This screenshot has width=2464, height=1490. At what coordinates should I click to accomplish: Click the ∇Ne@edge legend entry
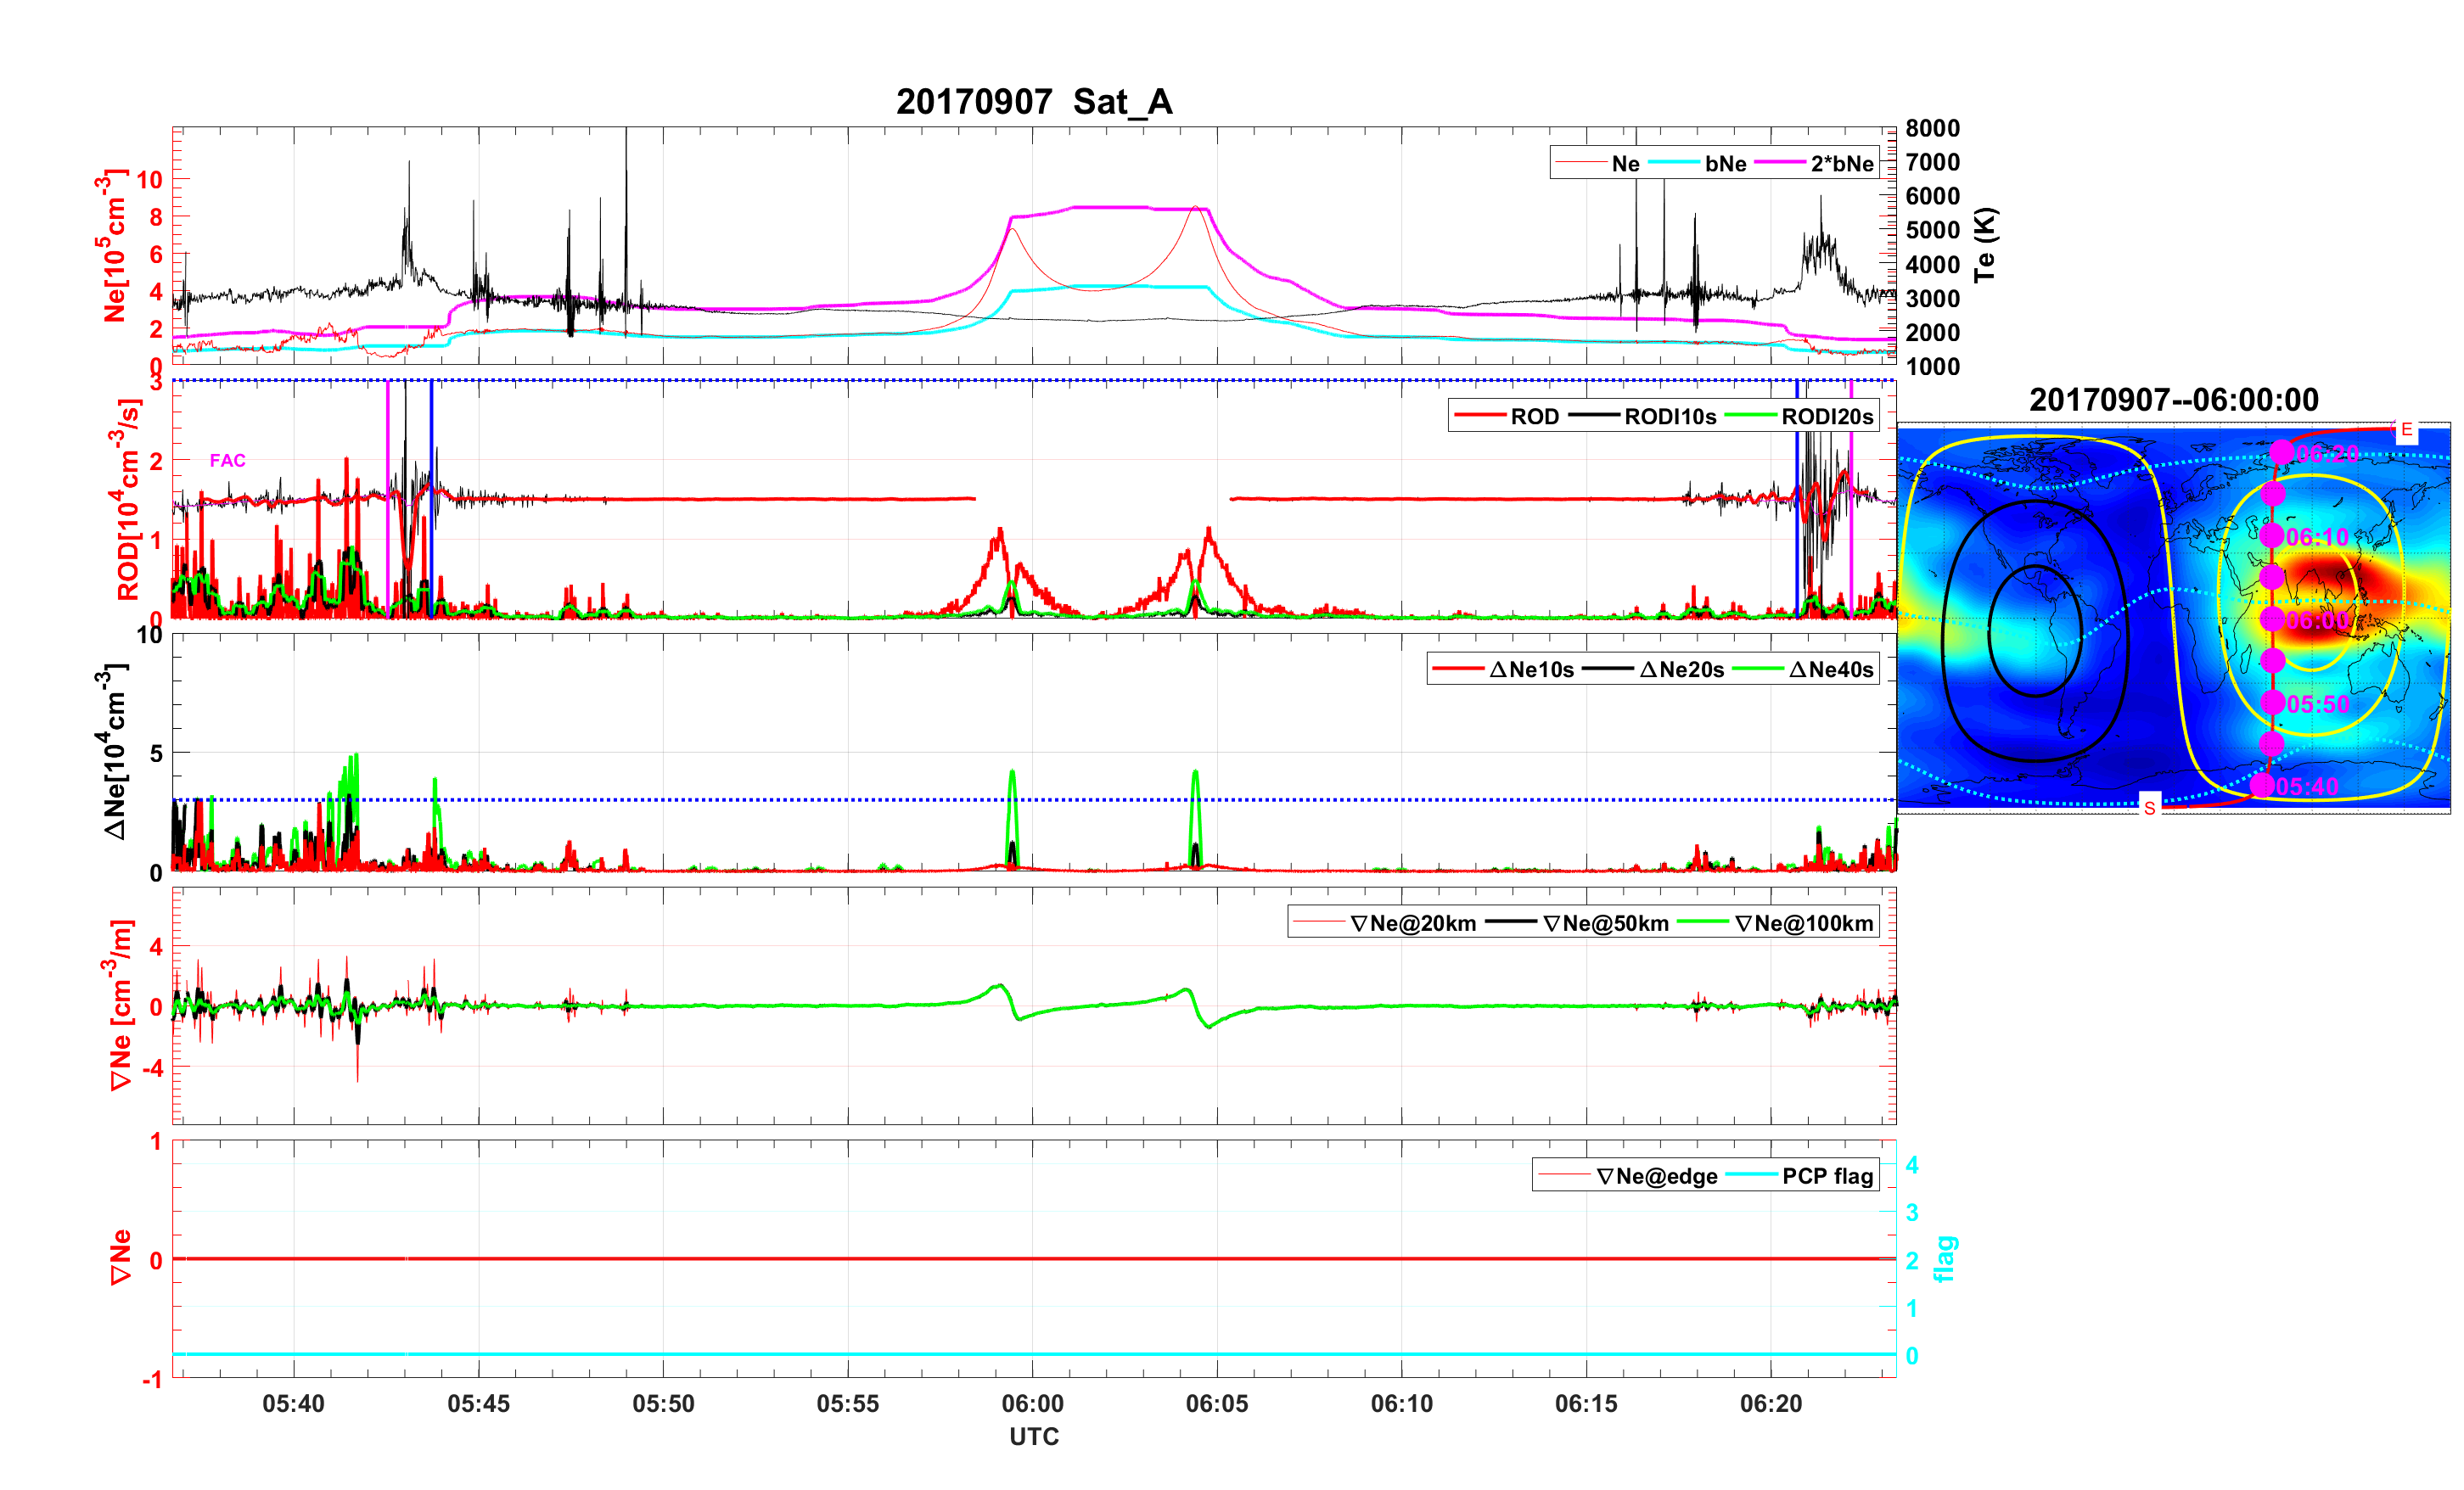(1656, 1177)
